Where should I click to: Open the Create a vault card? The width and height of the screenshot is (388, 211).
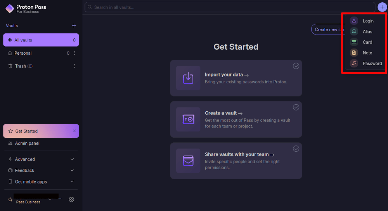point(236,119)
